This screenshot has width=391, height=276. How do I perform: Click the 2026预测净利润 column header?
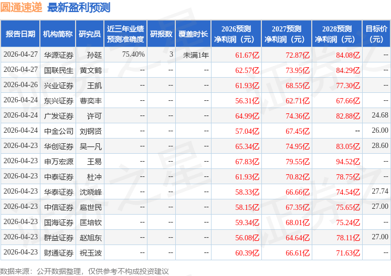tap(236, 34)
